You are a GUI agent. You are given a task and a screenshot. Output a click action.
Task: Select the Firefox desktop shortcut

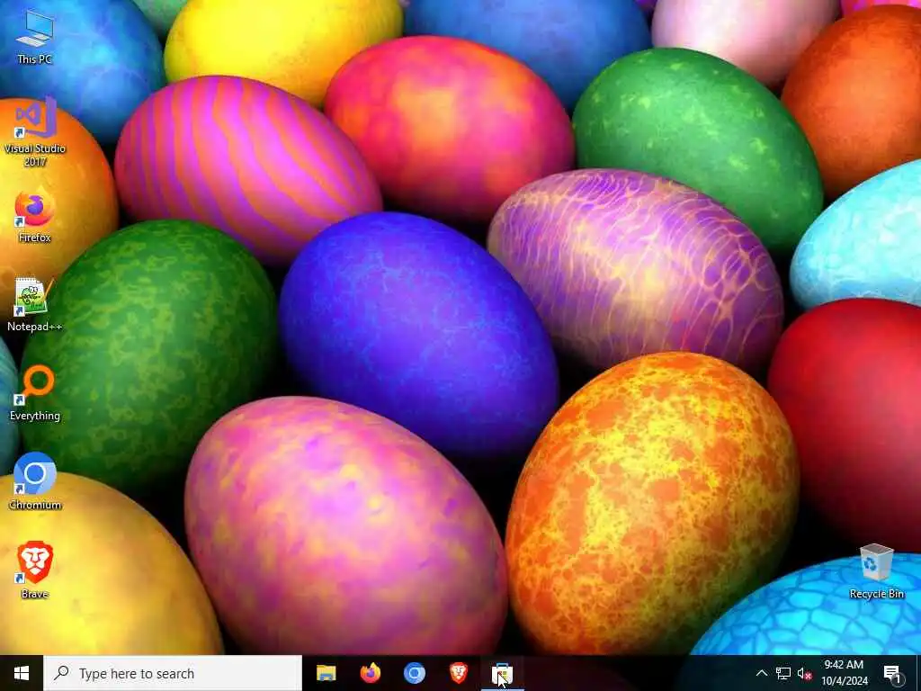[x=35, y=216]
